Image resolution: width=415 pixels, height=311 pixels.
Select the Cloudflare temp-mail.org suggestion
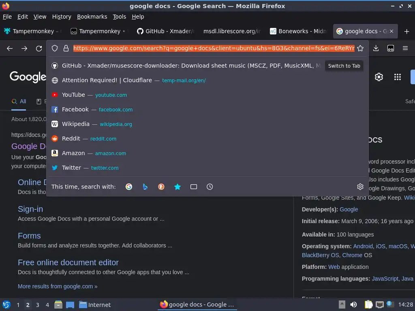(x=207, y=81)
